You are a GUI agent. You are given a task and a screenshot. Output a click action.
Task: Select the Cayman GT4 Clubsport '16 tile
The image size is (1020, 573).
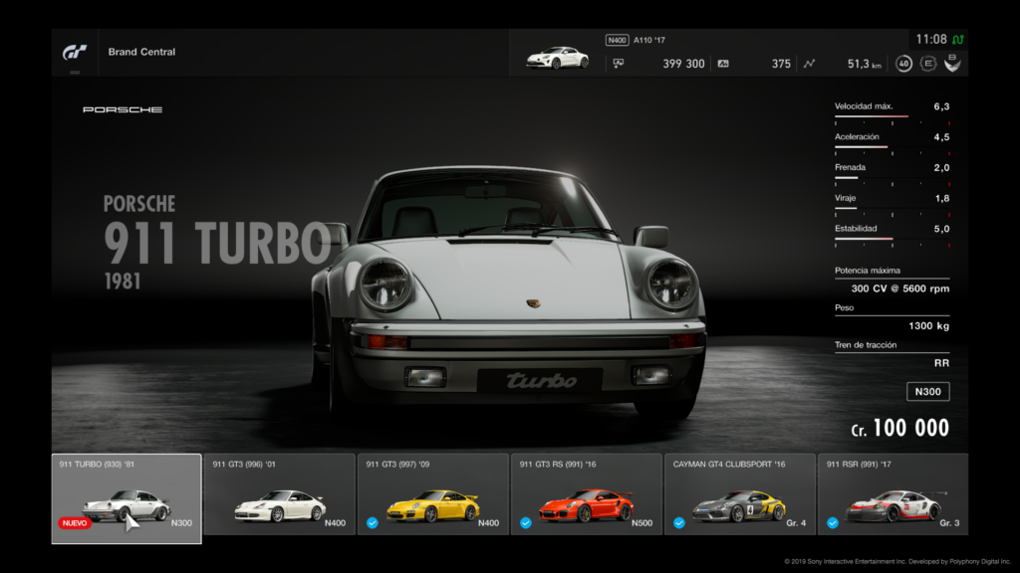(x=740, y=494)
